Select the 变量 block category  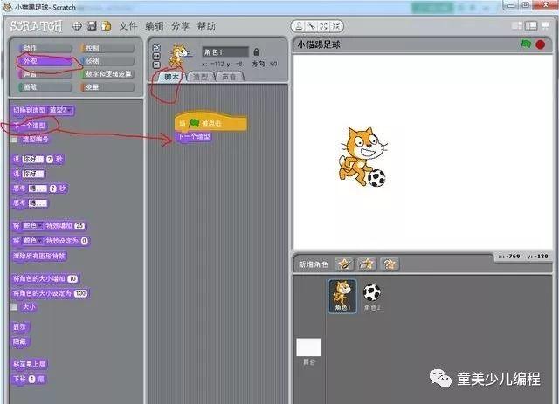coord(107,87)
